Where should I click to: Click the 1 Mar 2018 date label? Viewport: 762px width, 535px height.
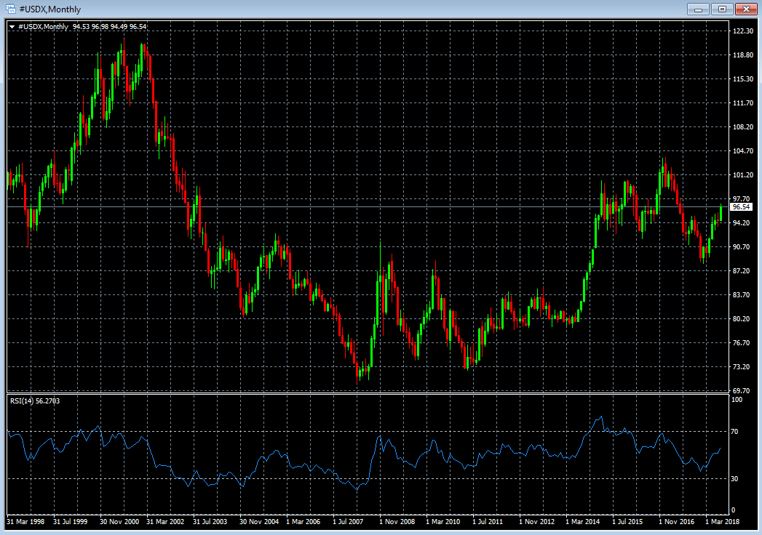click(x=722, y=522)
